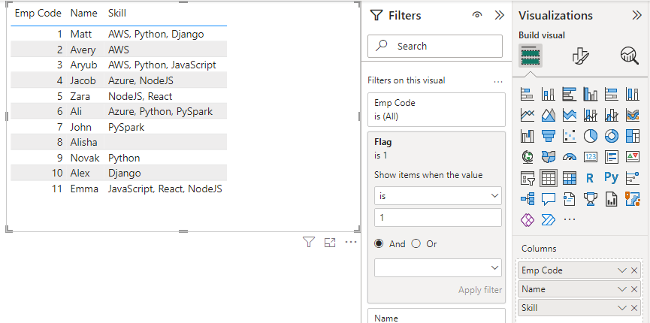
Task: Select the decomposition tree visual
Action: click(527, 199)
